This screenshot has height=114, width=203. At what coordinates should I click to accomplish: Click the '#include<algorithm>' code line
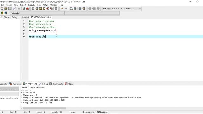[x=42, y=27]
